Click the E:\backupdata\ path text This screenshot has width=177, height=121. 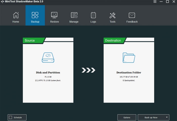point(129,80)
